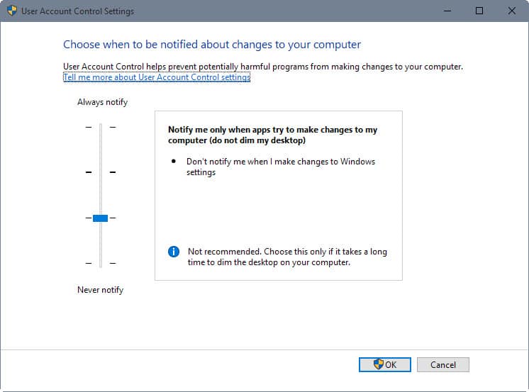
Task: Set slider to the second tick from top
Action: point(101,172)
